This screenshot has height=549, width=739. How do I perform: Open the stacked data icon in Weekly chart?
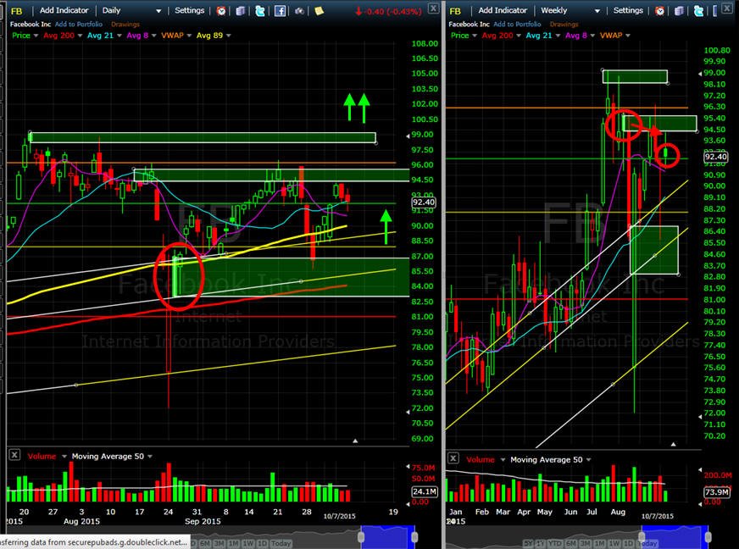click(x=679, y=11)
